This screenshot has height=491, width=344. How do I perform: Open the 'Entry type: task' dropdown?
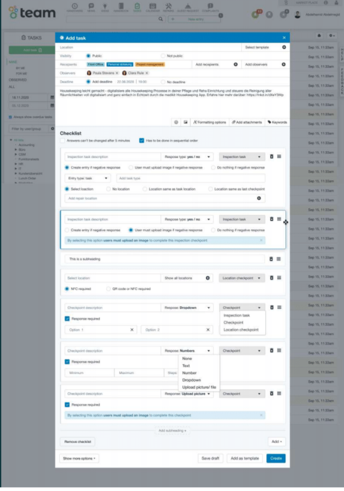point(88,178)
